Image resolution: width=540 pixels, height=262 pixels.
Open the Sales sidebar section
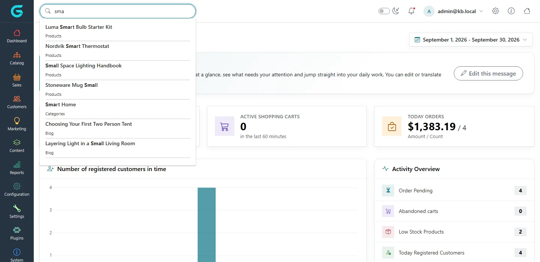[x=17, y=80]
